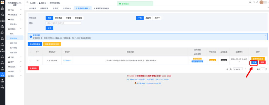This screenshot has width=269, height=105.
Task: Click 查询审核状态 button in row 183
Action: point(258,59)
